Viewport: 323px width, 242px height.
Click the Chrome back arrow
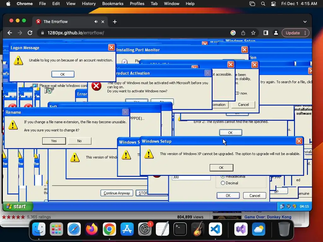tap(10, 33)
